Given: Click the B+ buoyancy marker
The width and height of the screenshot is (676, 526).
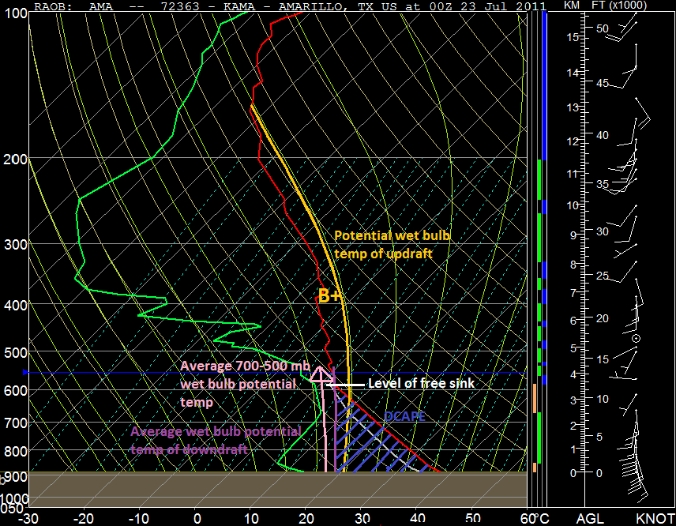Looking at the screenshot, I should pyautogui.click(x=327, y=297).
